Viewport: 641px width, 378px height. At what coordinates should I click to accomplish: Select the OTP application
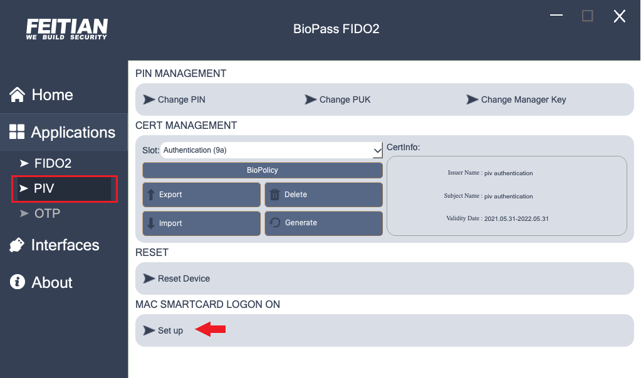(x=48, y=213)
